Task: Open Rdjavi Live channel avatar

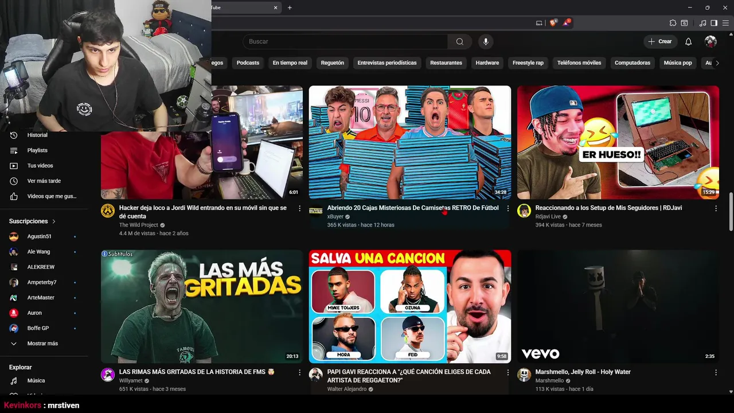Action: click(x=524, y=211)
